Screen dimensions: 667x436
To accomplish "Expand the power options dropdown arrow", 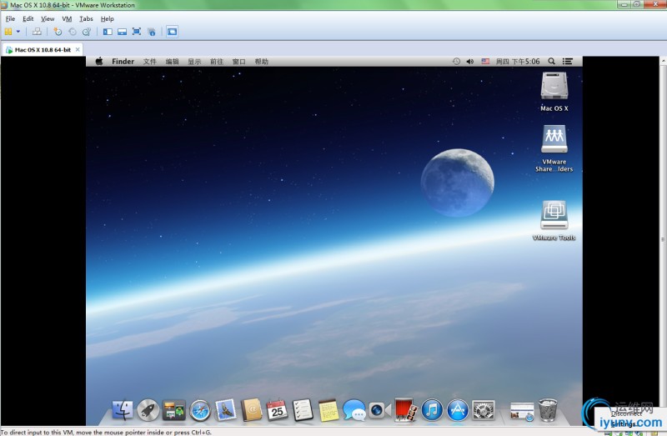I will pyautogui.click(x=18, y=32).
